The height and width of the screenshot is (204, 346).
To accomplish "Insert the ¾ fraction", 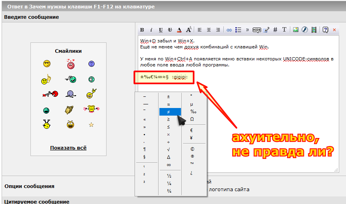I will (170, 191).
